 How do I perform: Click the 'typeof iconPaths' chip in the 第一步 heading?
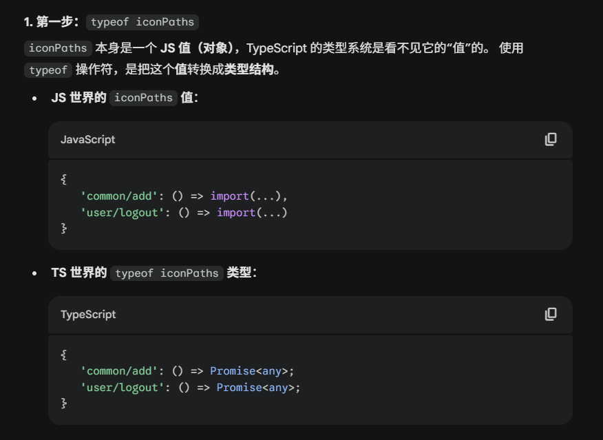click(x=142, y=22)
